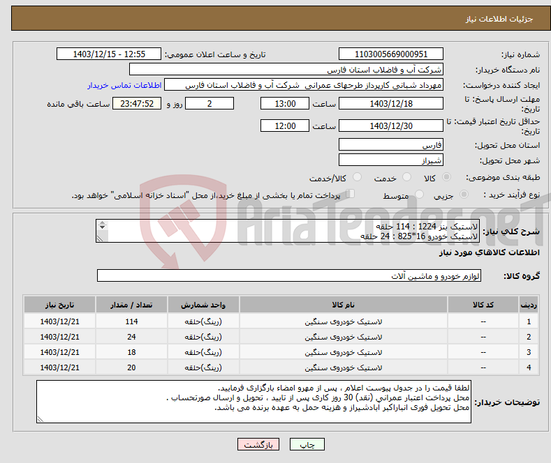Click the تاریخ نیاز column header
The height and width of the screenshot is (463, 551).
pos(60,305)
